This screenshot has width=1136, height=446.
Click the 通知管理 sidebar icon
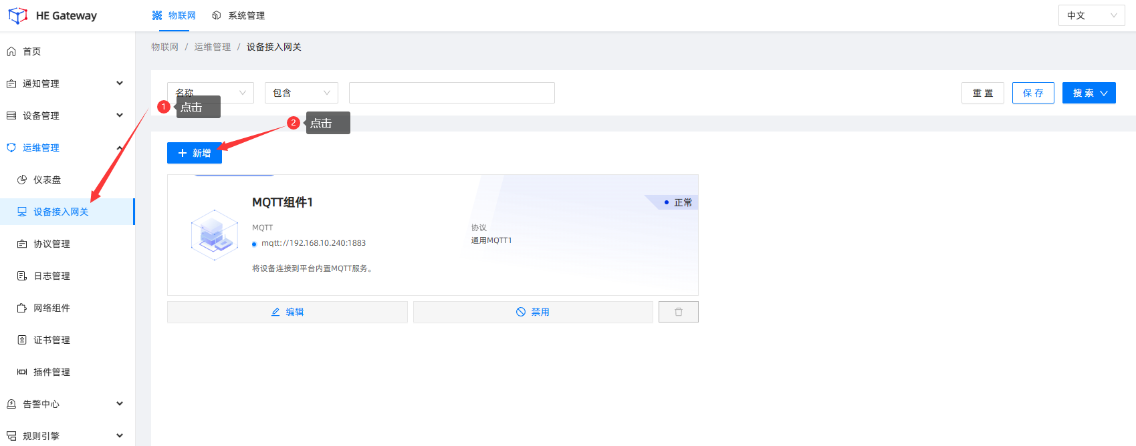click(11, 83)
